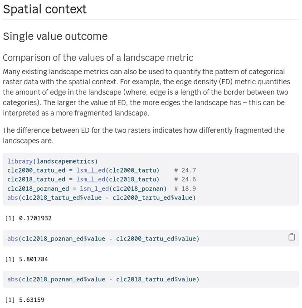Select the paragraph starting 'The difference between ED'
The height and width of the screenshot is (308, 302).
[144, 135]
